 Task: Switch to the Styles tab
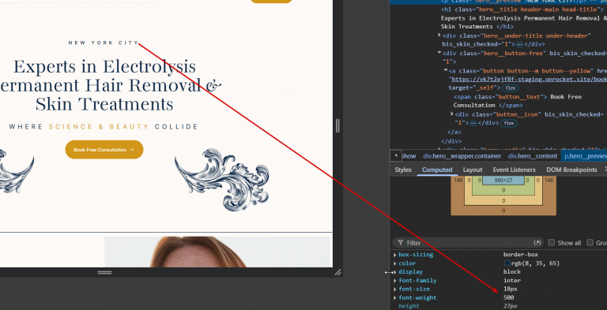coord(403,170)
